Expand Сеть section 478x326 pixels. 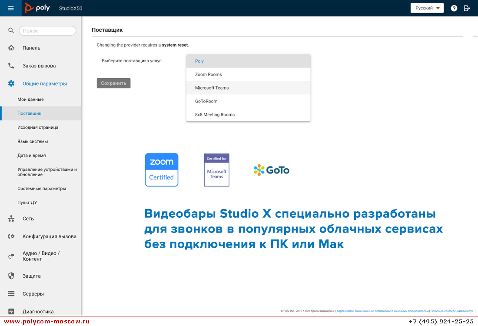point(28,219)
